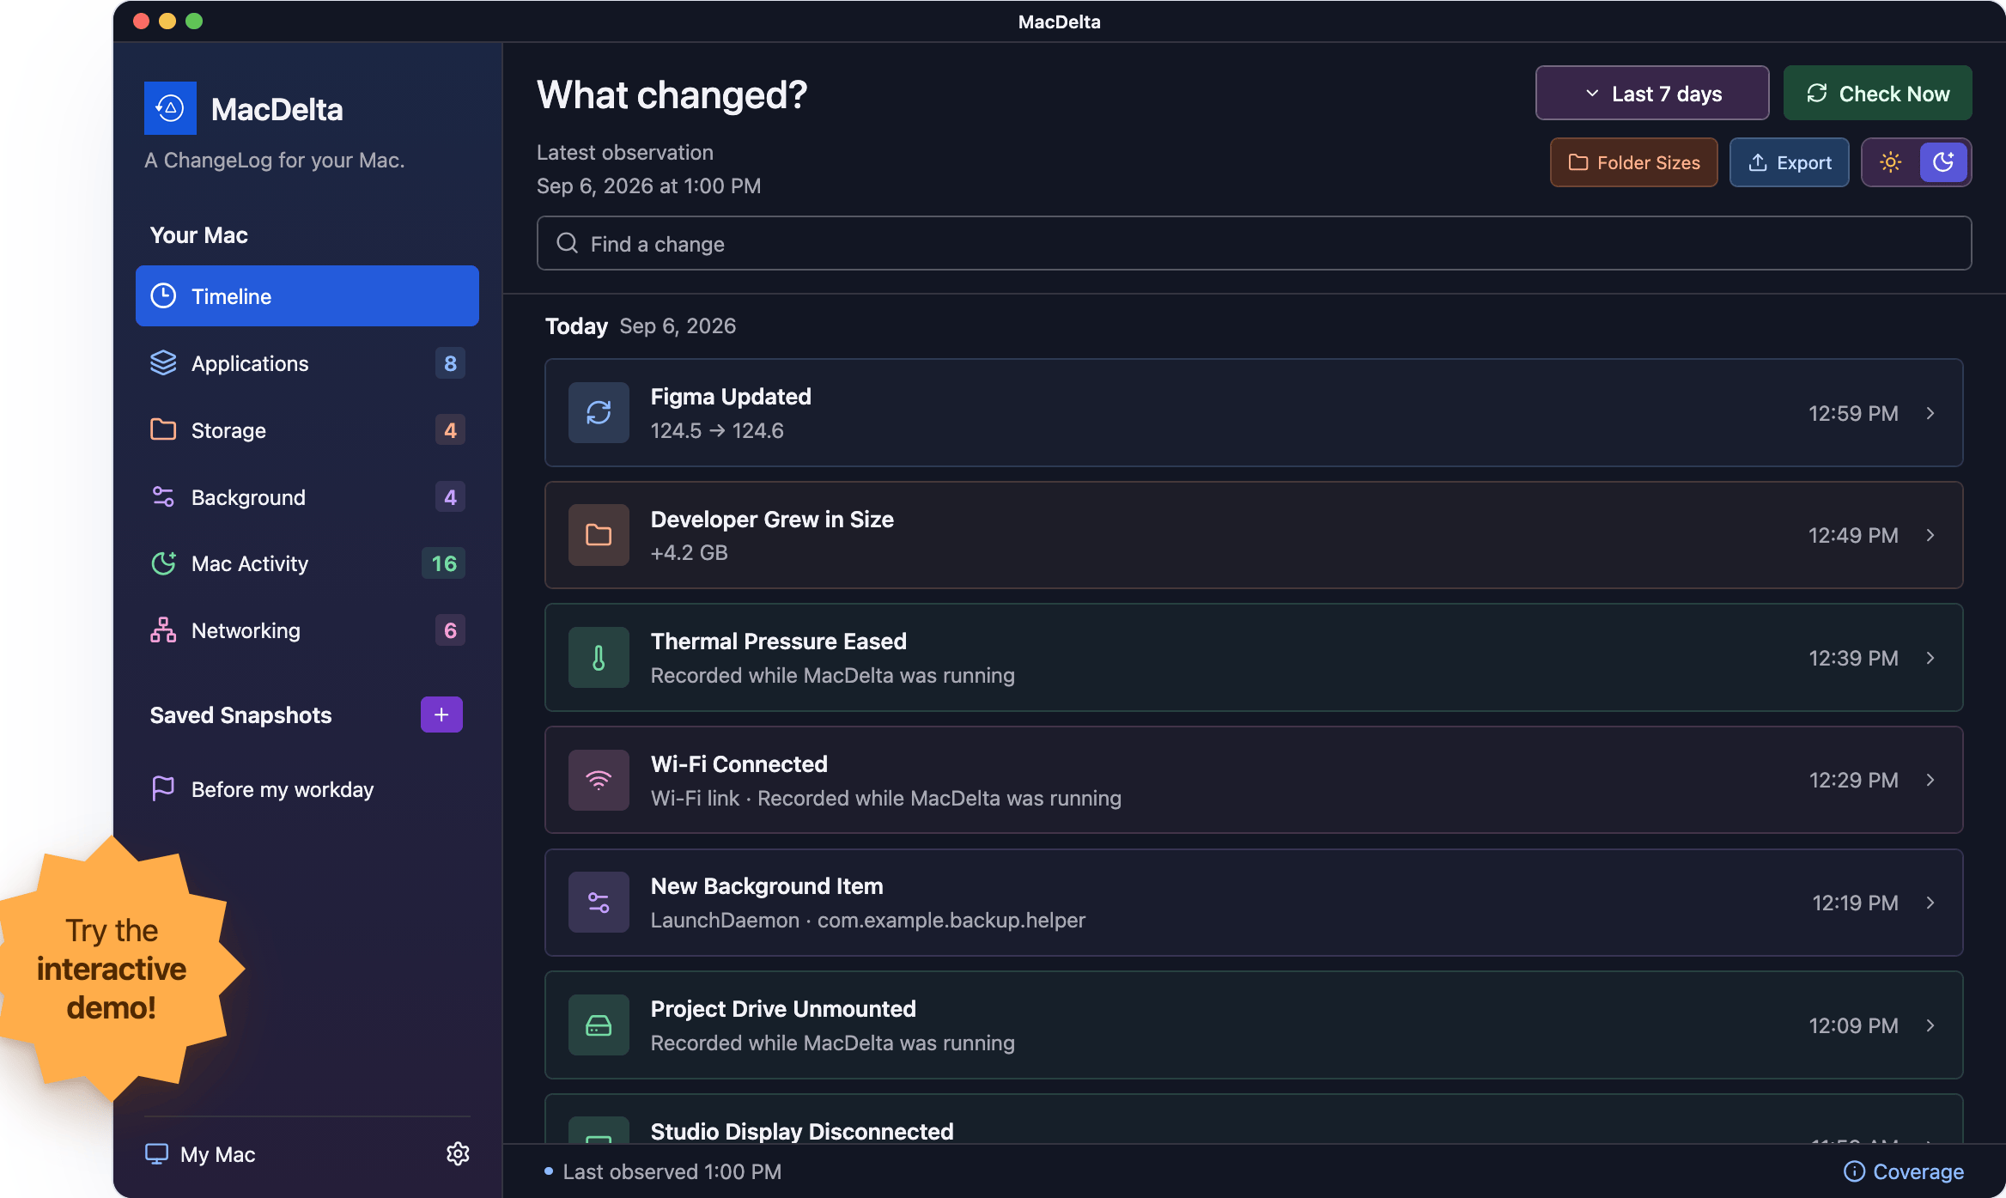
Task: Click the Project Drive Unmounted drive icon
Action: tap(599, 1025)
